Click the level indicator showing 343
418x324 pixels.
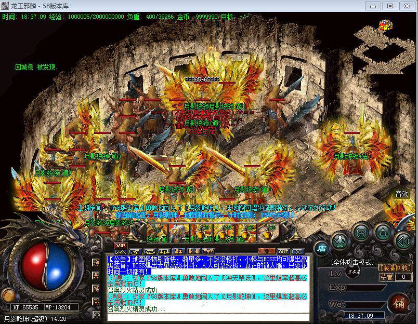tap(354, 273)
